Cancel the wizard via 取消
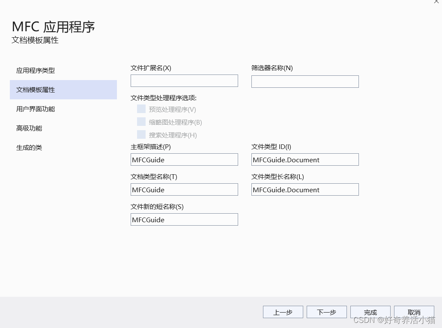Image resolution: width=442 pixels, height=328 pixels. (x=414, y=312)
